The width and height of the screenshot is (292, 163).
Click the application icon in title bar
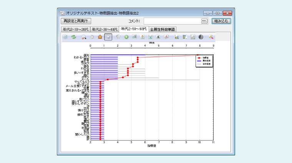tap(62, 13)
